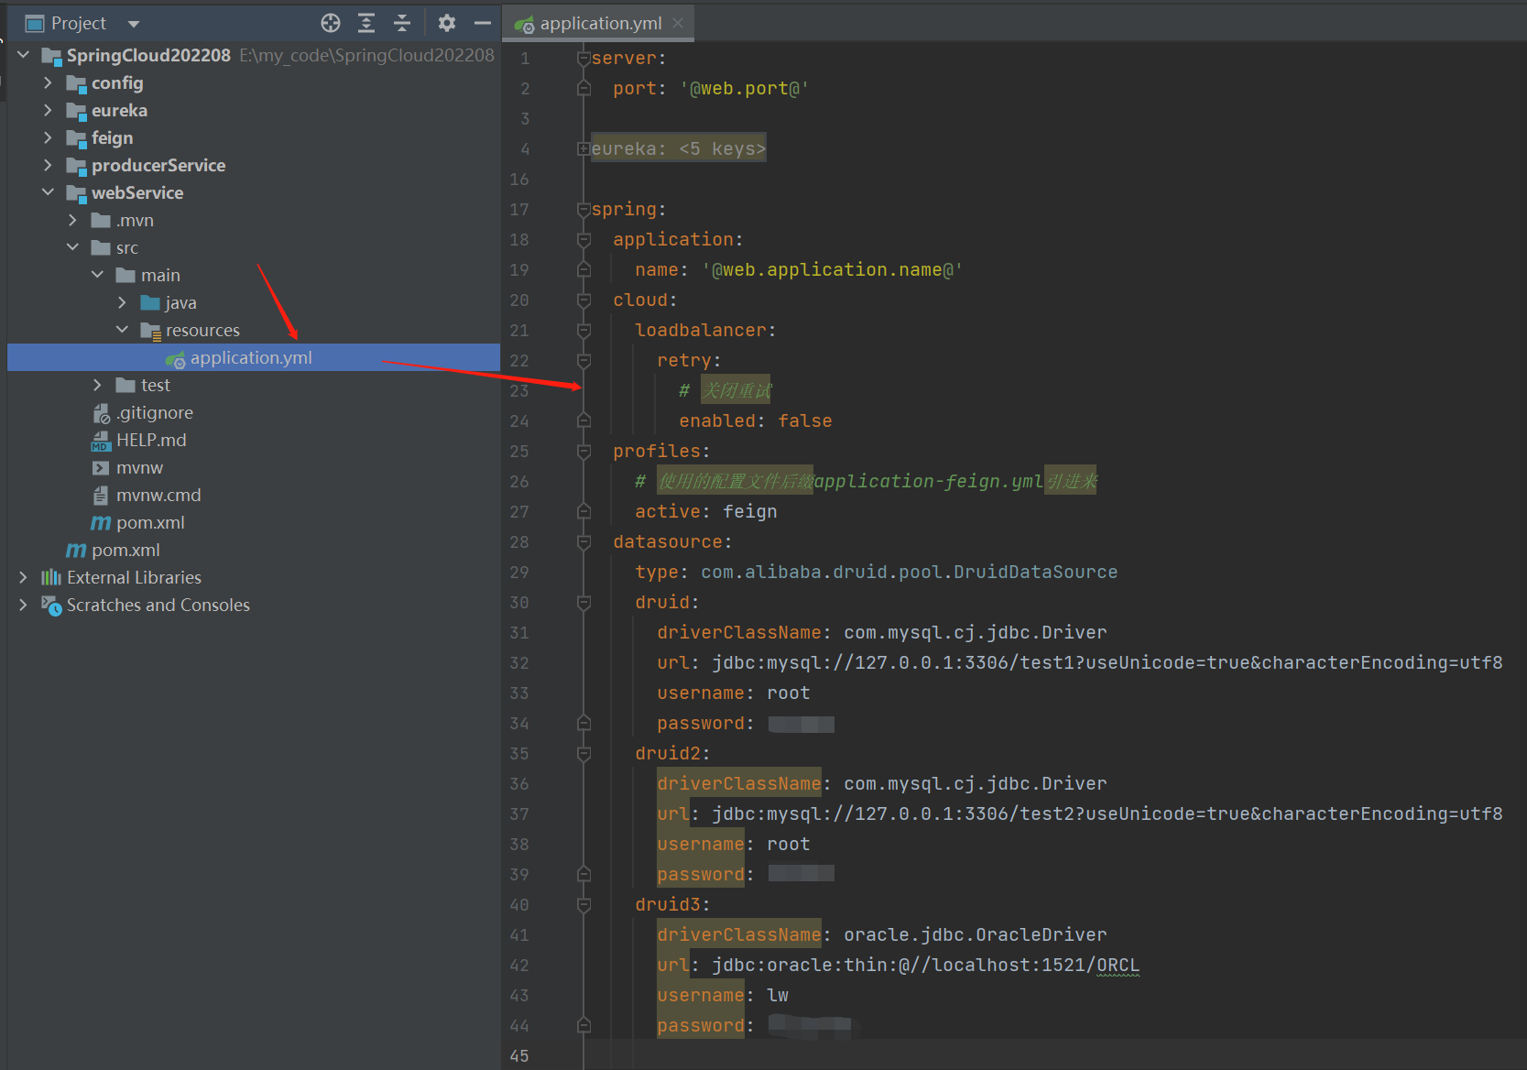Expand the test folder

click(x=98, y=385)
